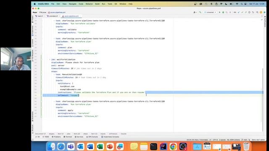
Task: Open Finder from the Dock
Action: 51,146
